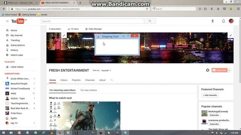Click the YouTube search magnifier button

pyautogui.click(x=150, y=21)
